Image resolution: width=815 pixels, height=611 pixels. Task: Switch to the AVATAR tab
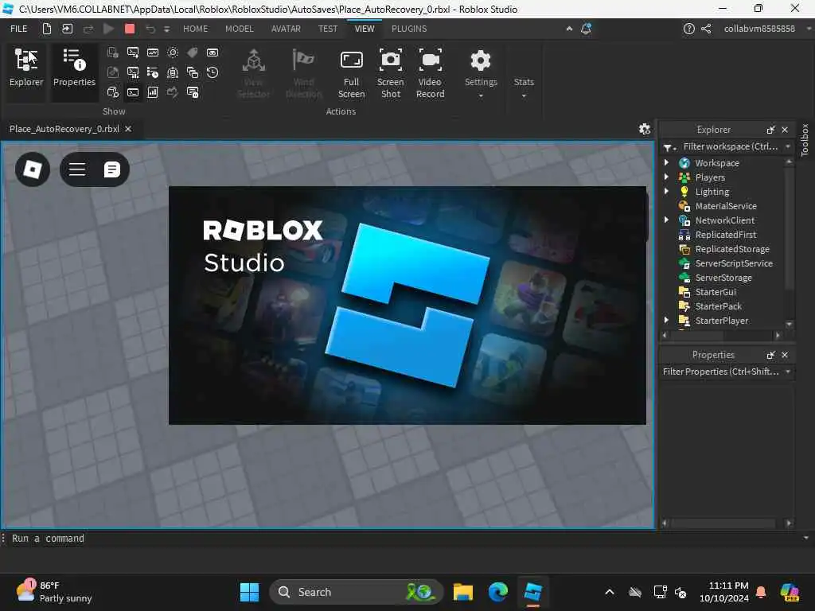[286, 29]
